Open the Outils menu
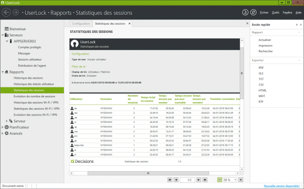This screenshot has height=189, width=304. pos(275,13)
